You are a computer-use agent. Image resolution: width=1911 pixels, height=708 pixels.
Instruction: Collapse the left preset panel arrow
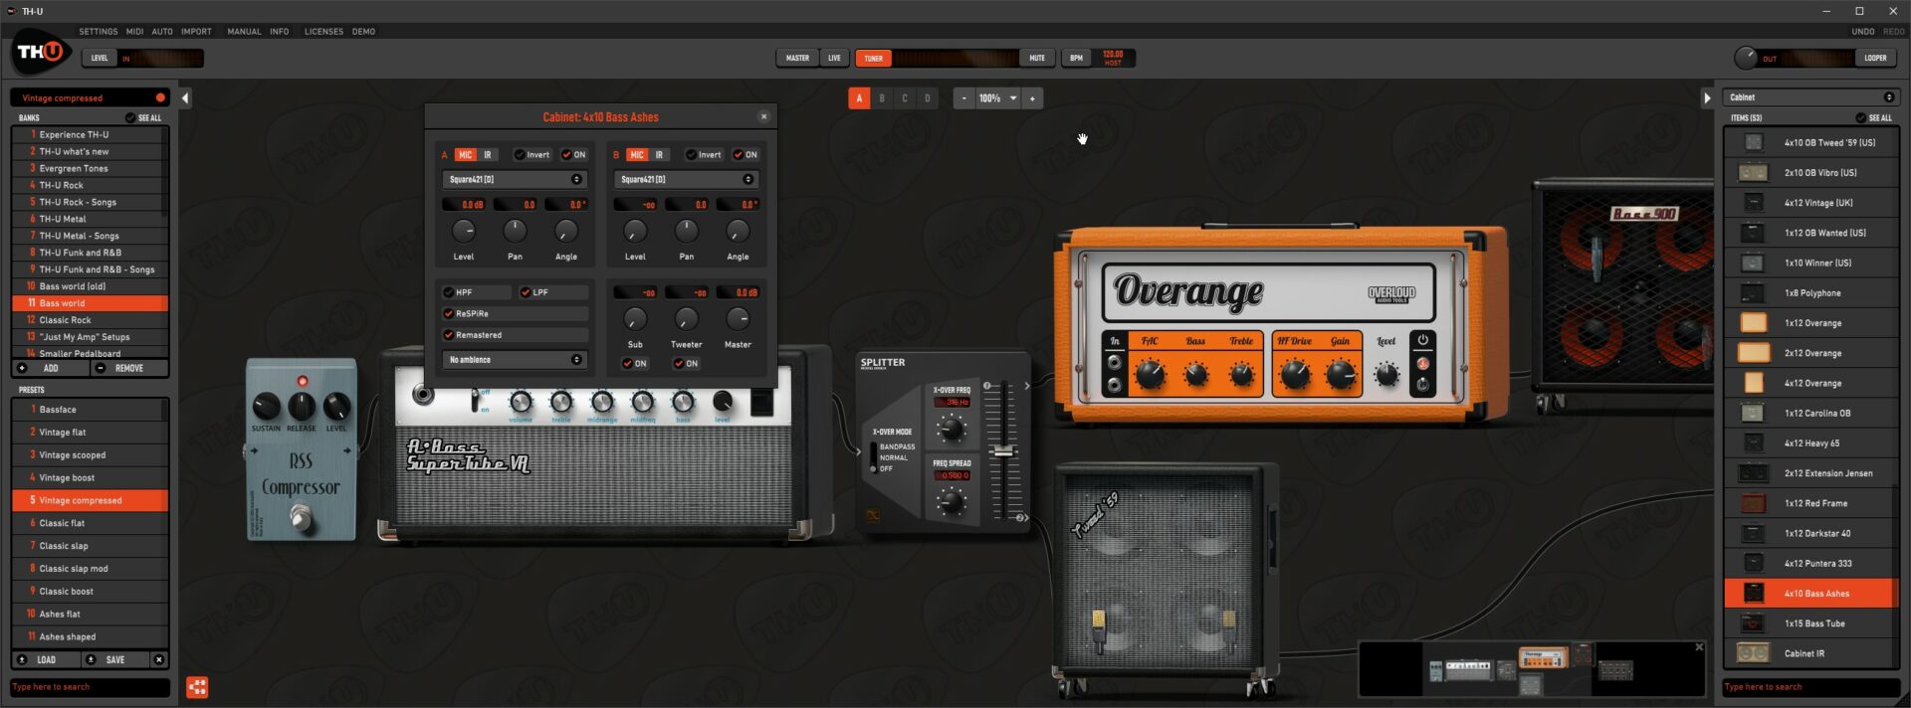(185, 97)
